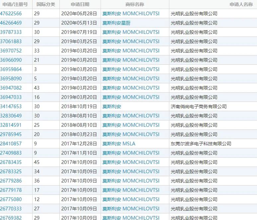Select date 2018年10月19日
The height and width of the screenshot is (220, 257).
(79, 107)
